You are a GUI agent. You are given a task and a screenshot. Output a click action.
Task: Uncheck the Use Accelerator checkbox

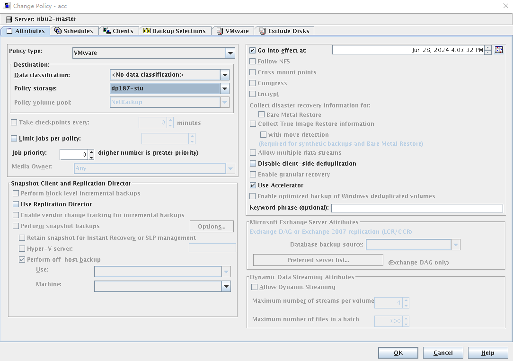click(253, 185)
